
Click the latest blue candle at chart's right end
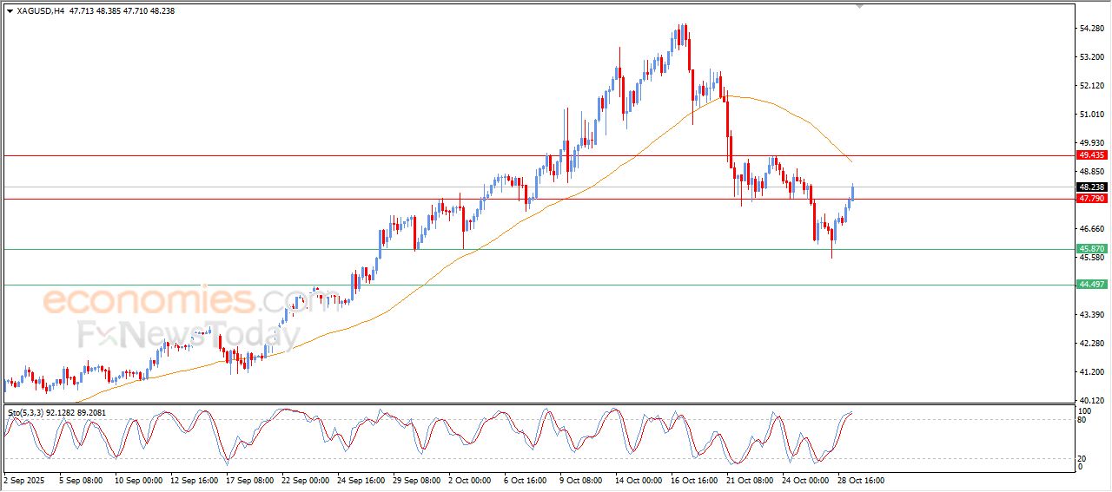(x=853, y=193)
